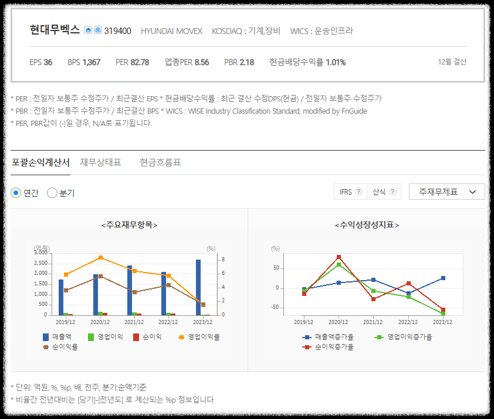Expand the 주재무제표 dropdown
Image resolution: width=494 pixels, height=419 pixels.
446,192
